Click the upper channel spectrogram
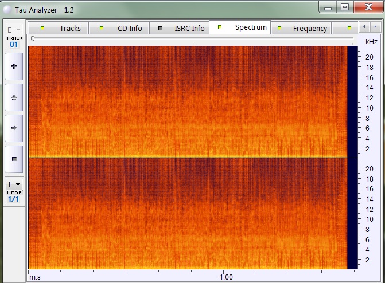The width and height of the screenshot is (385, 283). pyautogui.click(x=187, y=101)
